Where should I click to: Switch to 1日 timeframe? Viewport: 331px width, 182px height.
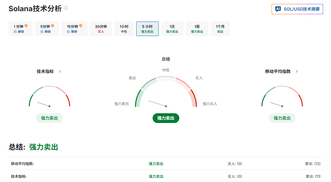pos(172,29)
